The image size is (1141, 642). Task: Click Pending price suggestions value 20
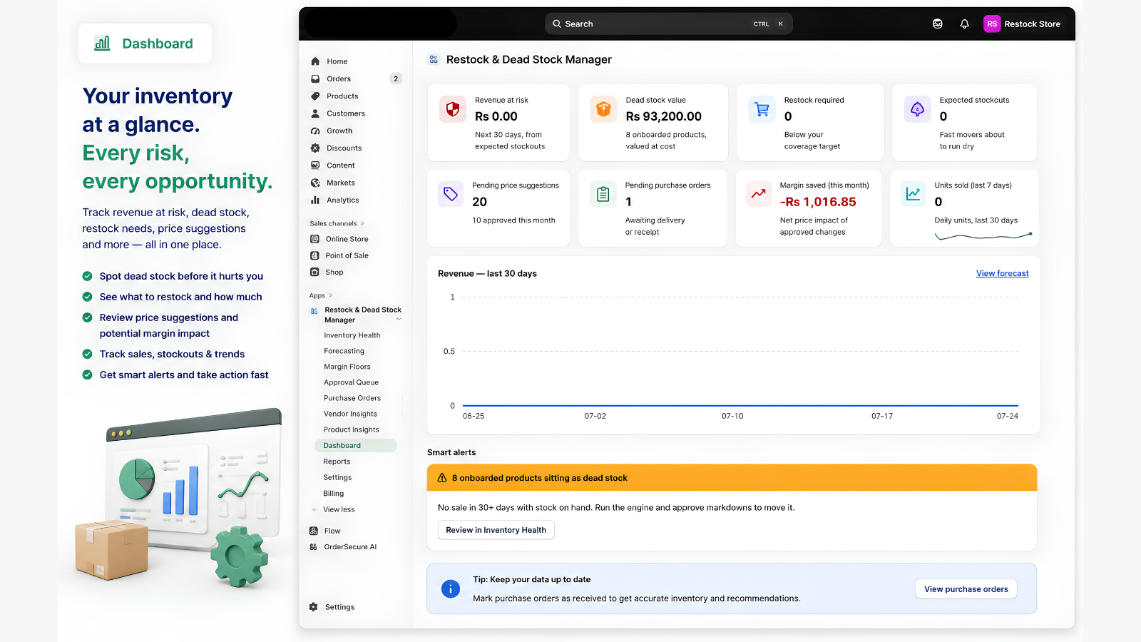479,202
